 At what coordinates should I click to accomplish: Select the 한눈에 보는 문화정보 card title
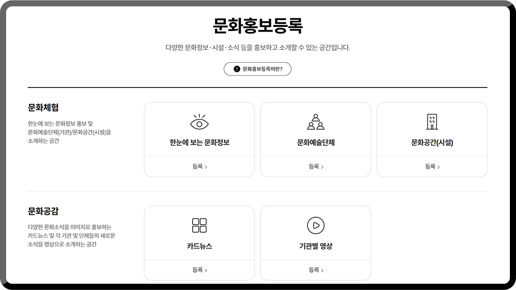click(x=199, y=142)
